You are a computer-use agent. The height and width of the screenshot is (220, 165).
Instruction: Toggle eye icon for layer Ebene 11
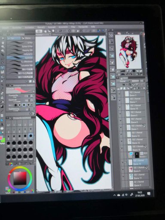[123, 177]
